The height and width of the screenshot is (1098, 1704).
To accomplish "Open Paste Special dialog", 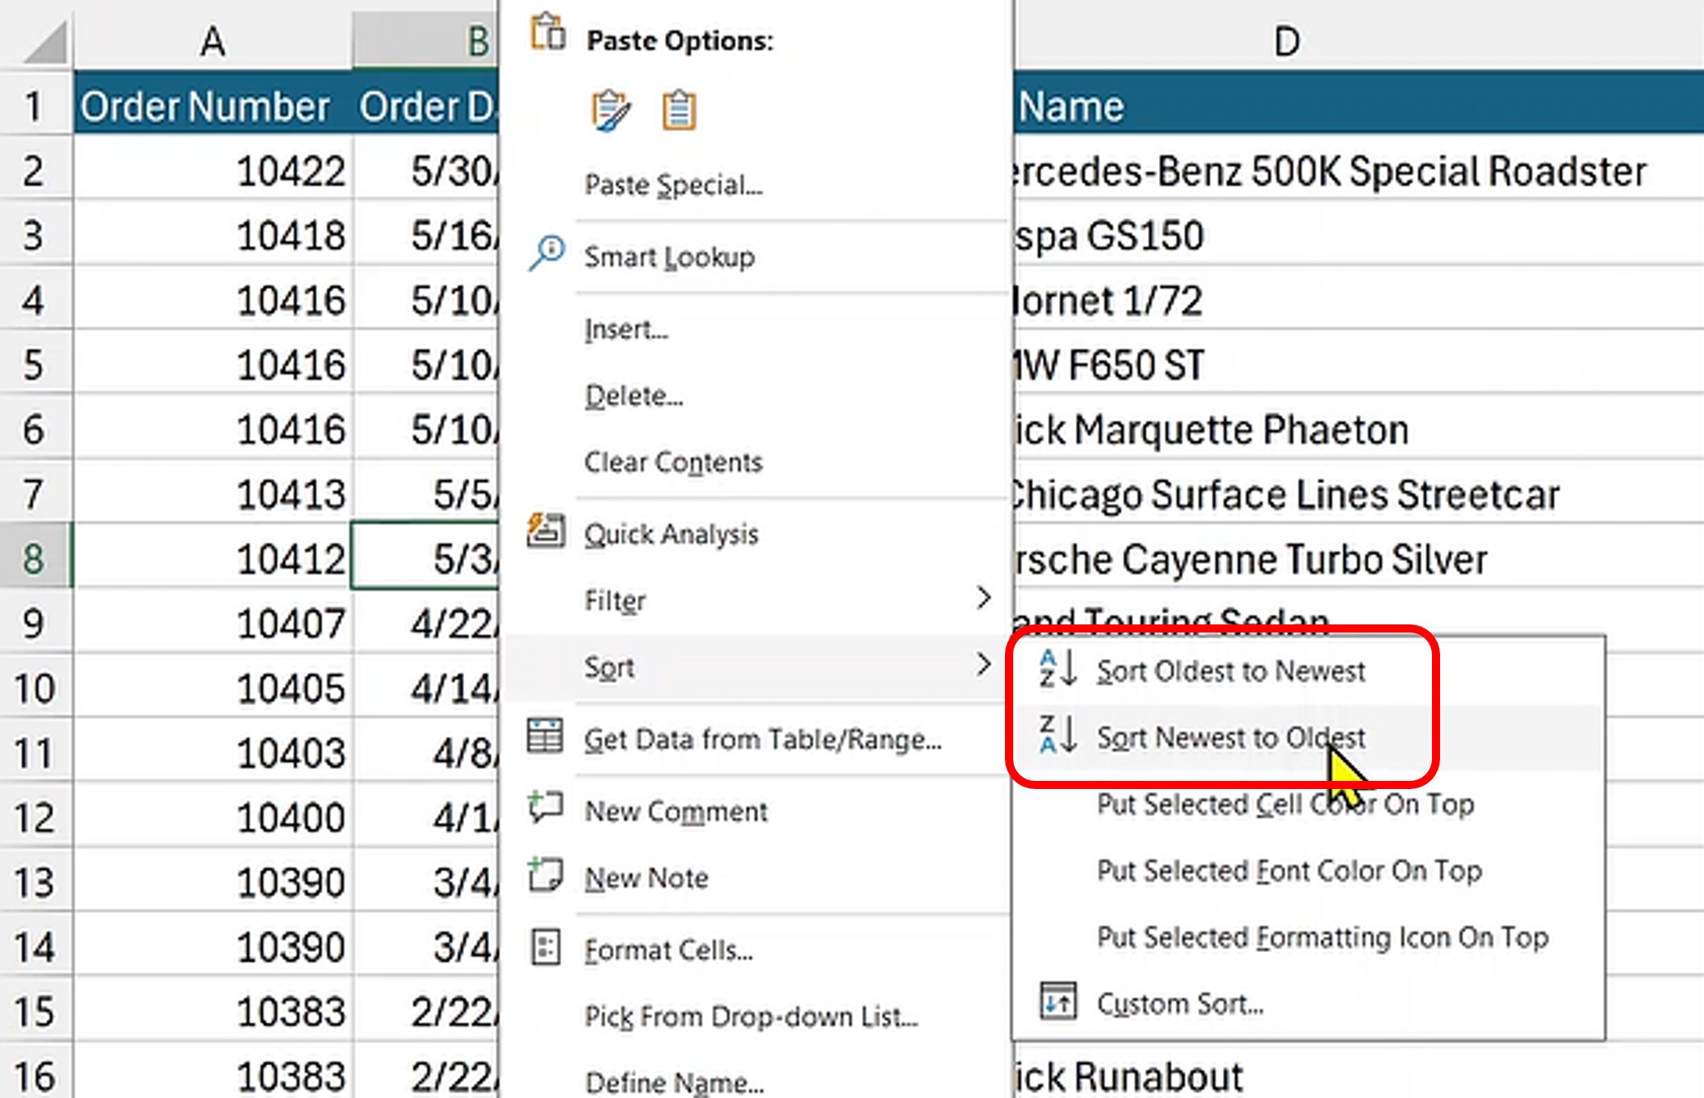I will click(x=673, y=186).
